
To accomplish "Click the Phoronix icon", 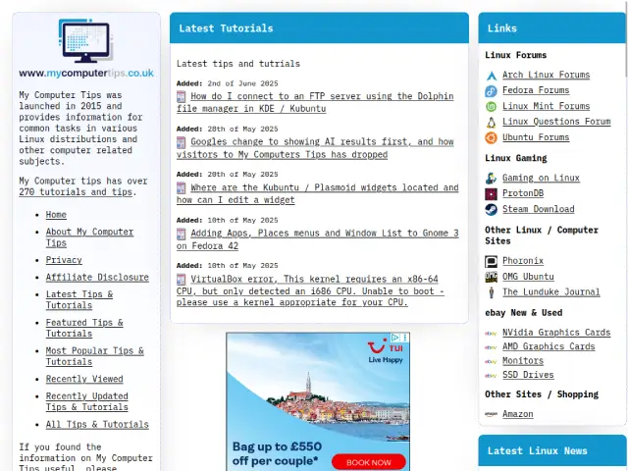I will tap(492, 262).
